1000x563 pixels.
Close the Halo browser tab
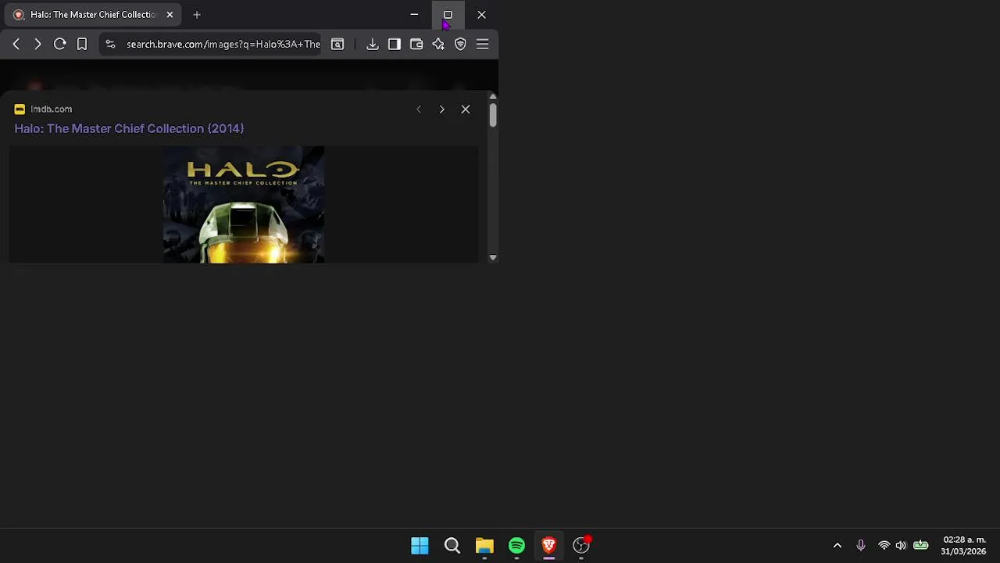coord(170,15)
